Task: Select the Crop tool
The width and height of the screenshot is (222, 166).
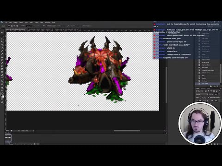Action: tap(2, 45)
